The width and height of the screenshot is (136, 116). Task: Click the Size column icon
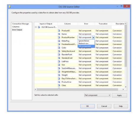coord(59,65)
